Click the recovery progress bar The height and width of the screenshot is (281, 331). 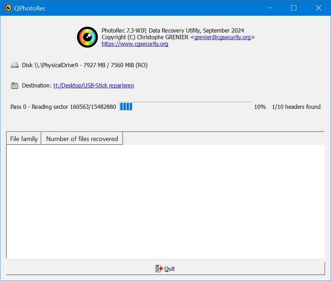point(185,106)
